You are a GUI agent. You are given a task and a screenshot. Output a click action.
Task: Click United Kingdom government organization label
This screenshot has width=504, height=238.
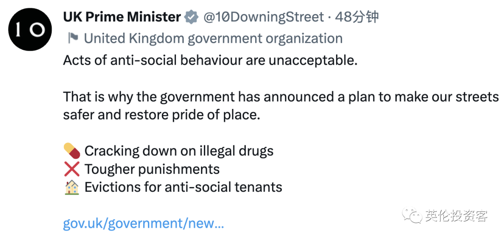point(213,39)
